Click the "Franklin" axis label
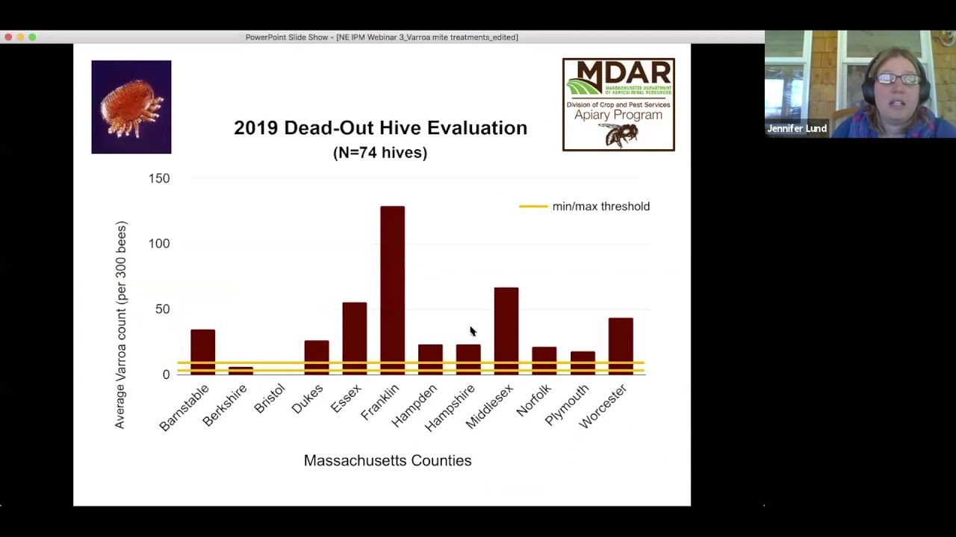 tap(380, 402)
